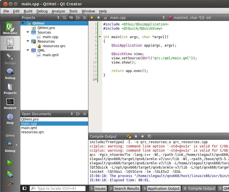This screenshot has width=229, height=192.
Task: Click line number 14 in the editor gutter
Action: [x=95, y=79]
